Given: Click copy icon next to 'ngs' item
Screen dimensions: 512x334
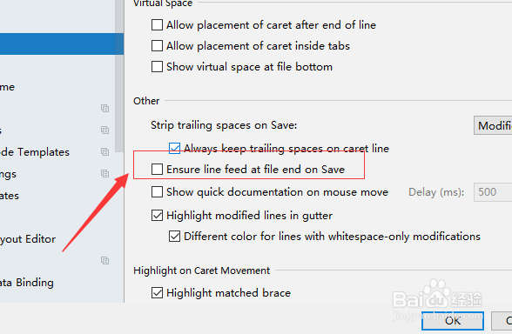Looking at the screenshot, I should pyautogui.click(x=104, y=174).
